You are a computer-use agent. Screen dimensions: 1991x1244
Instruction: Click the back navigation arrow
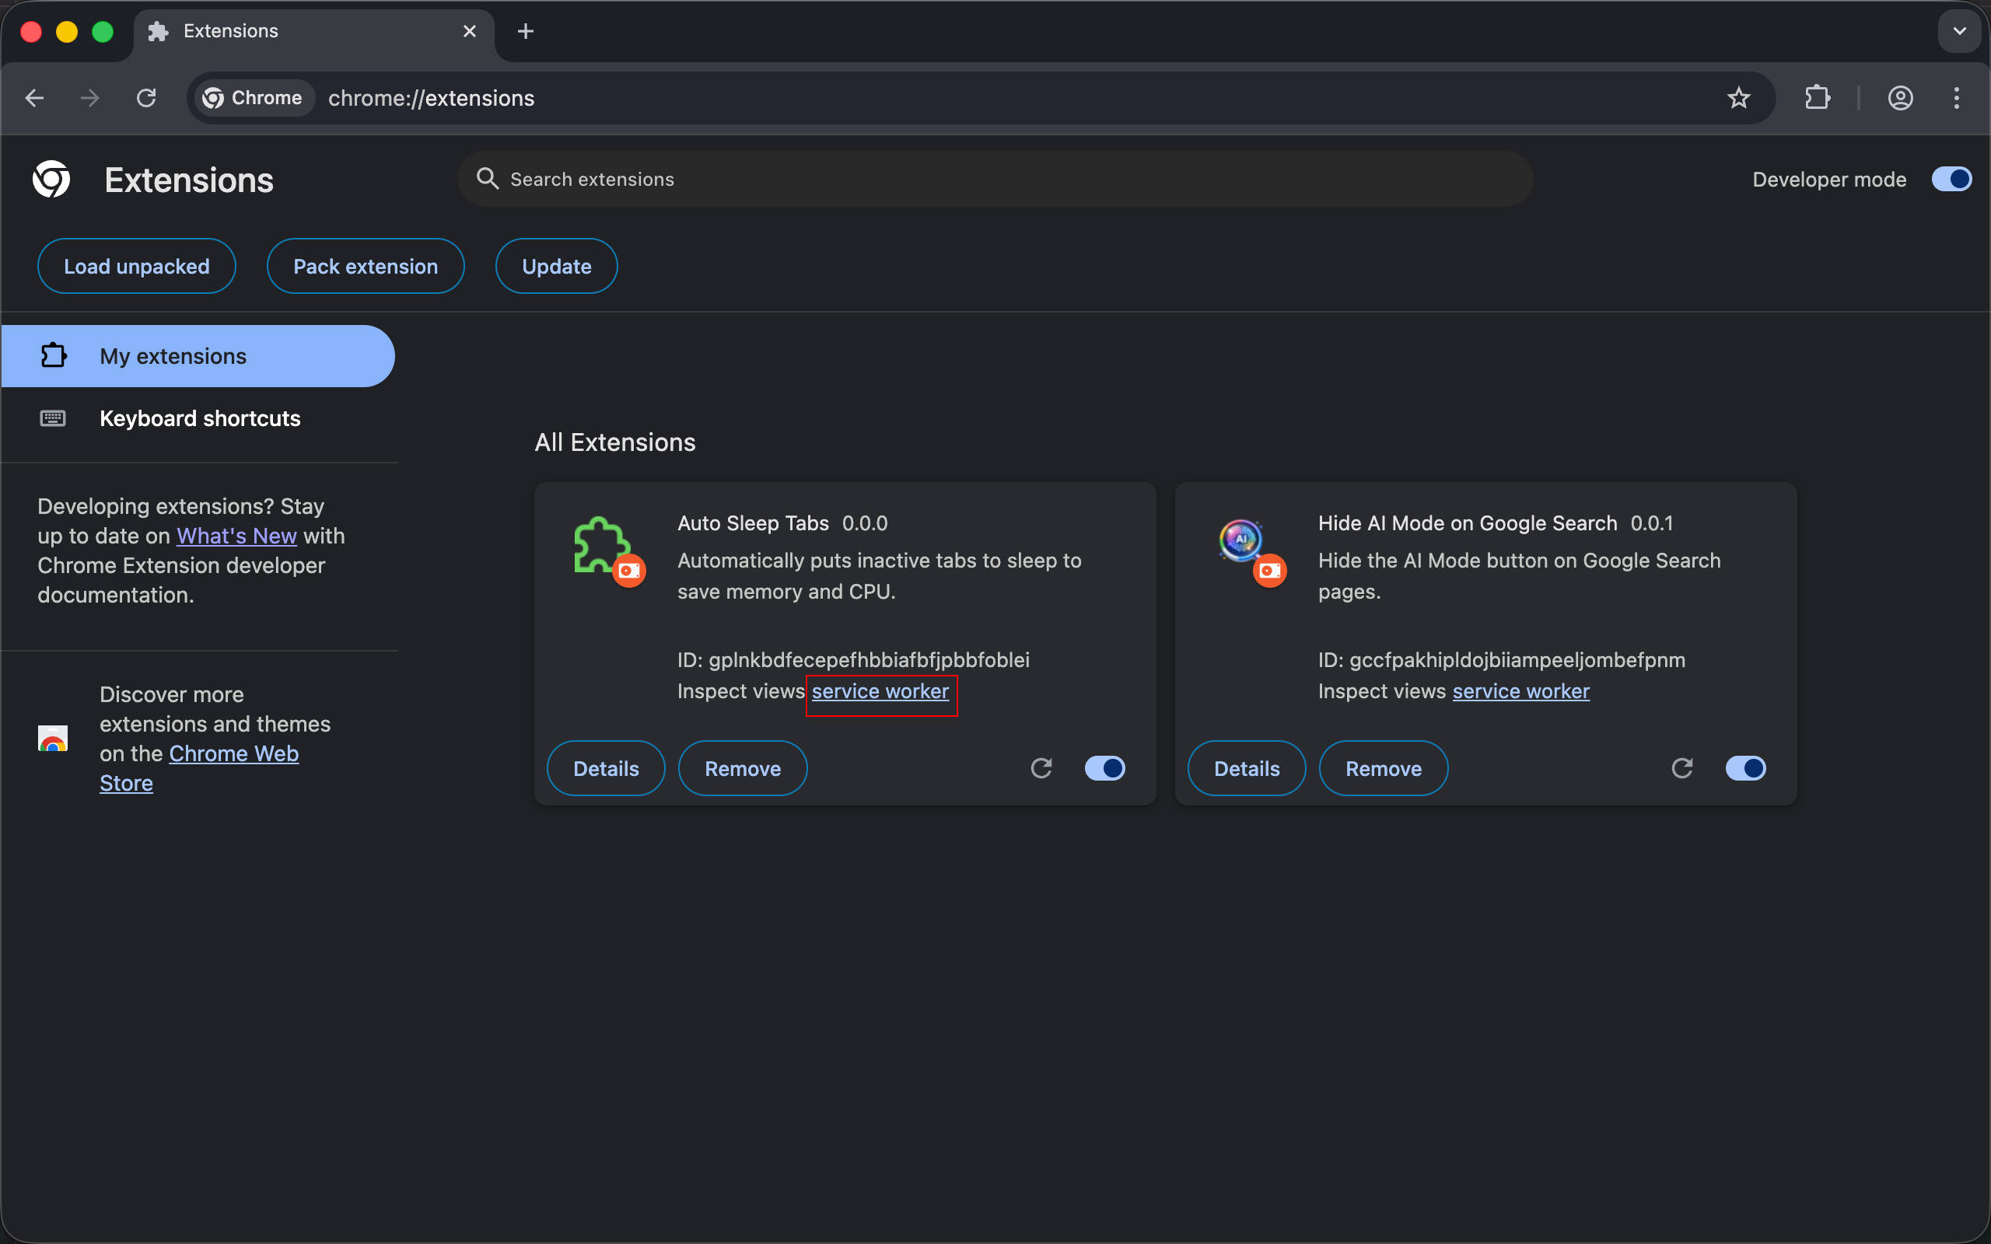[33, 98]
